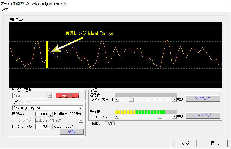This screenshot has width=231, height=149.
Task: Click right arrow of スピーカレベル slider
Action: 174,99
